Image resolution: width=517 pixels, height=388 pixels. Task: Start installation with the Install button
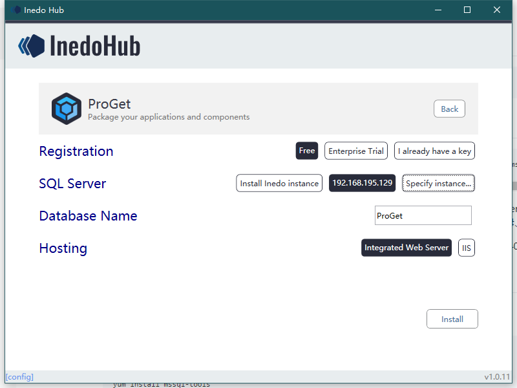click(x=452, y=319)
